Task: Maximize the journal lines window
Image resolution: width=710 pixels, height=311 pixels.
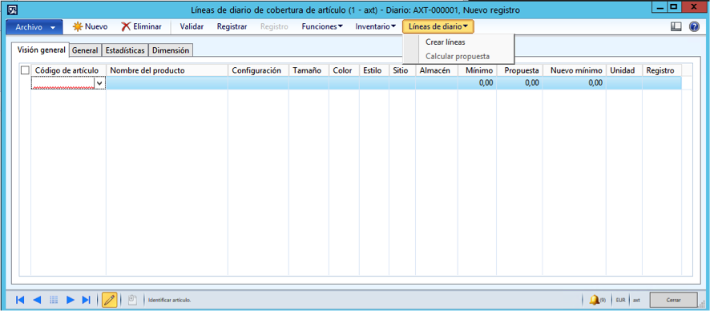Action: tap(674, 6)
